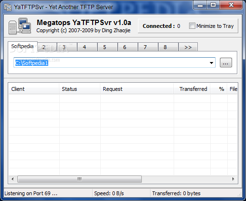The height and width of the screenshot is (201, 246).
Task: Open the folder browse "..." button
Action: point(226,63)
